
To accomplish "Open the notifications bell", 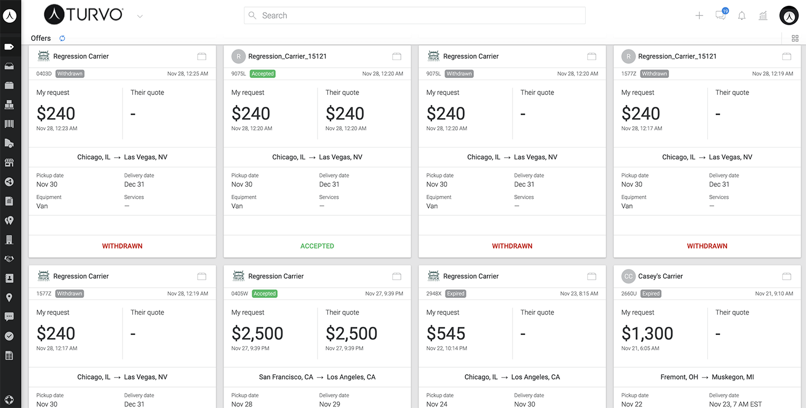I will point(742,16).
